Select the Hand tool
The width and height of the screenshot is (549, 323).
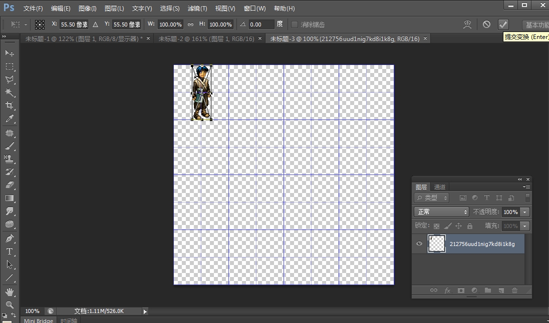point(10,291)
